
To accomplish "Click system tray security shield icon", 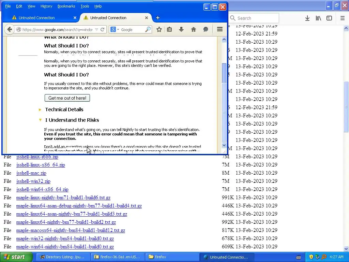I will pyautogui.click(x=311, y=257).
